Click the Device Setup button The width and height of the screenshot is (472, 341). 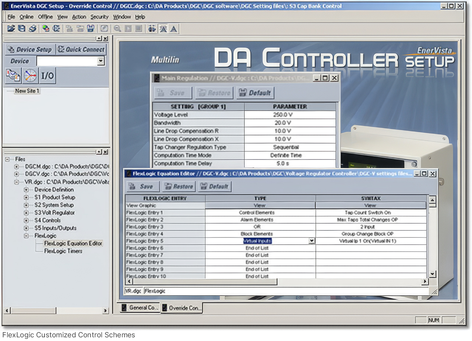point(30,49)
